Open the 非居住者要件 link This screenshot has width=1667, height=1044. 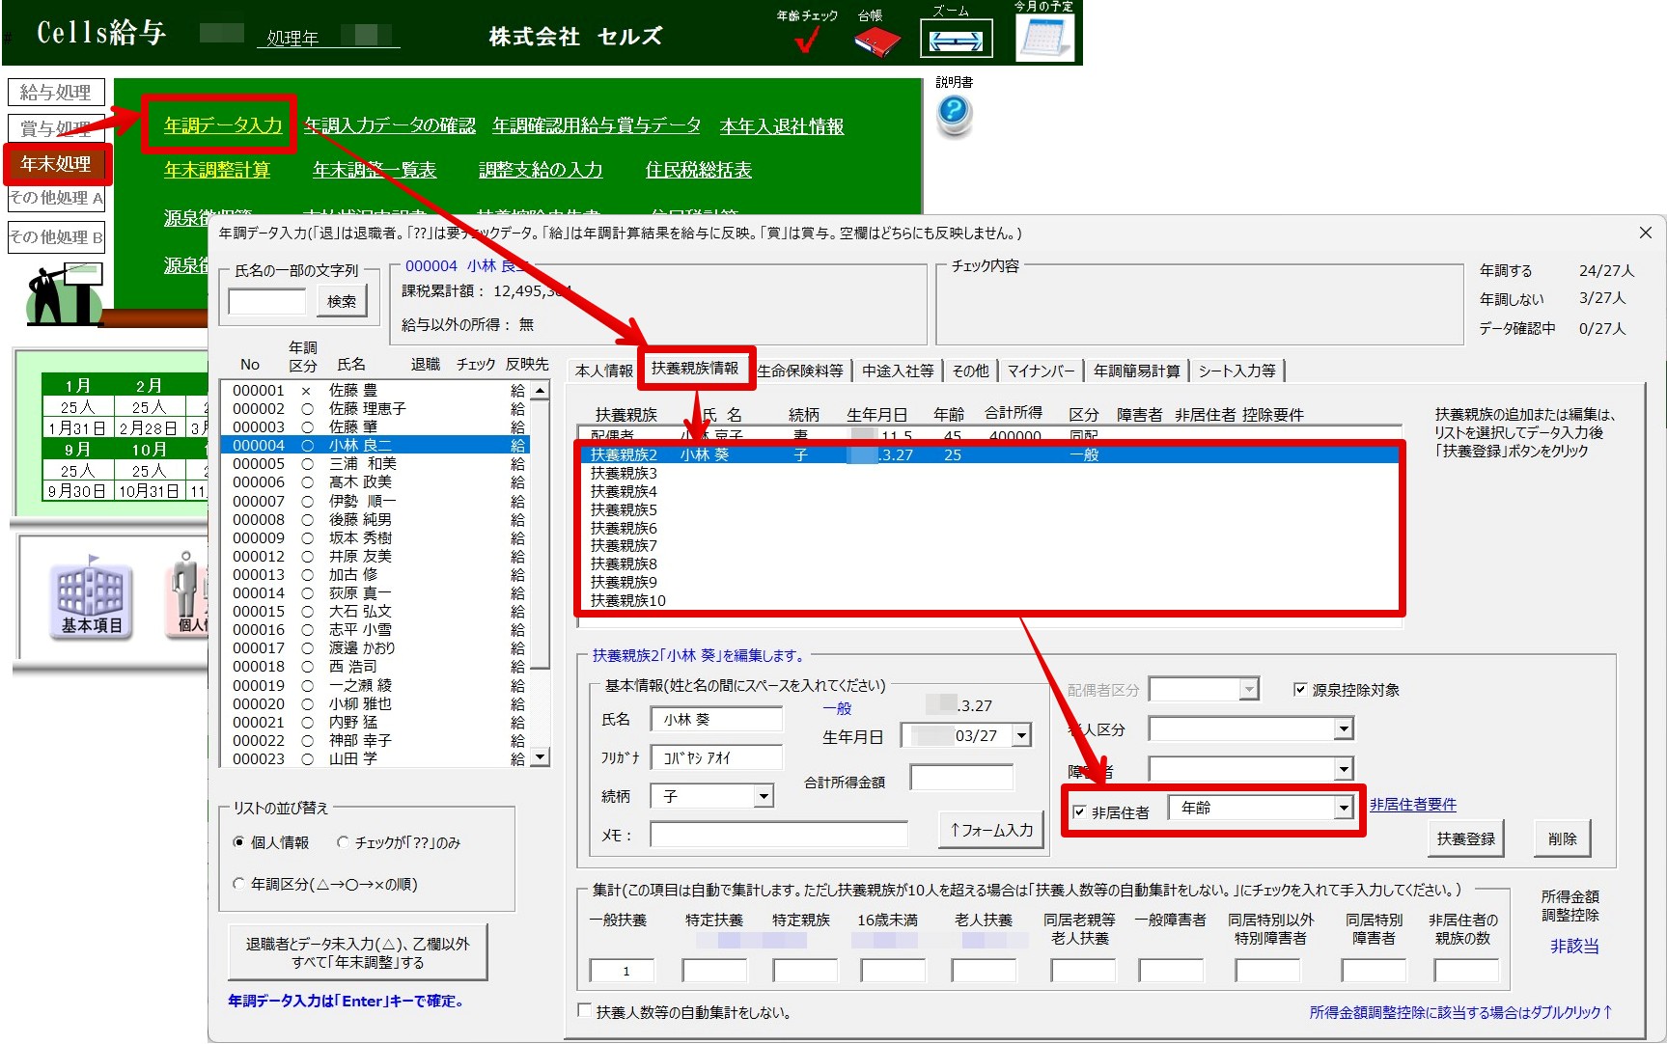pos(1412,805)
